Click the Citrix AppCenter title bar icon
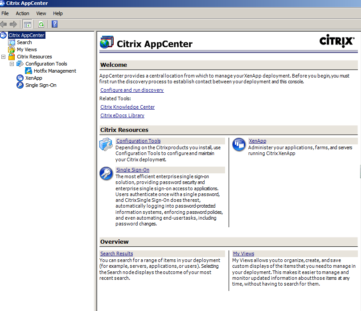 tap(2, 3)
